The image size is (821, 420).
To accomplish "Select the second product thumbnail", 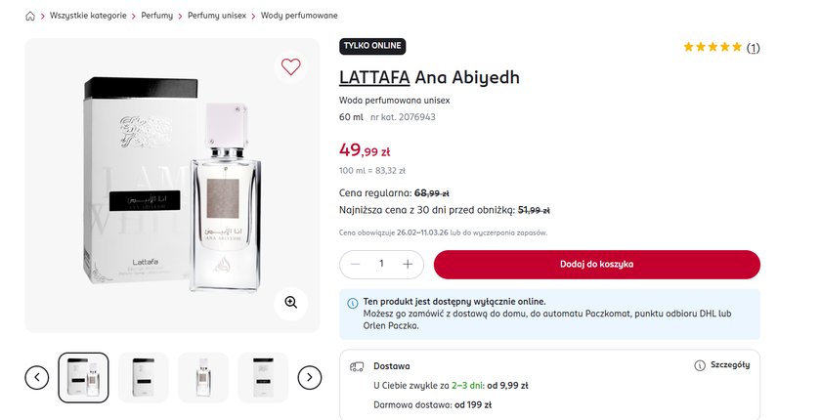I will coord(143,377).
